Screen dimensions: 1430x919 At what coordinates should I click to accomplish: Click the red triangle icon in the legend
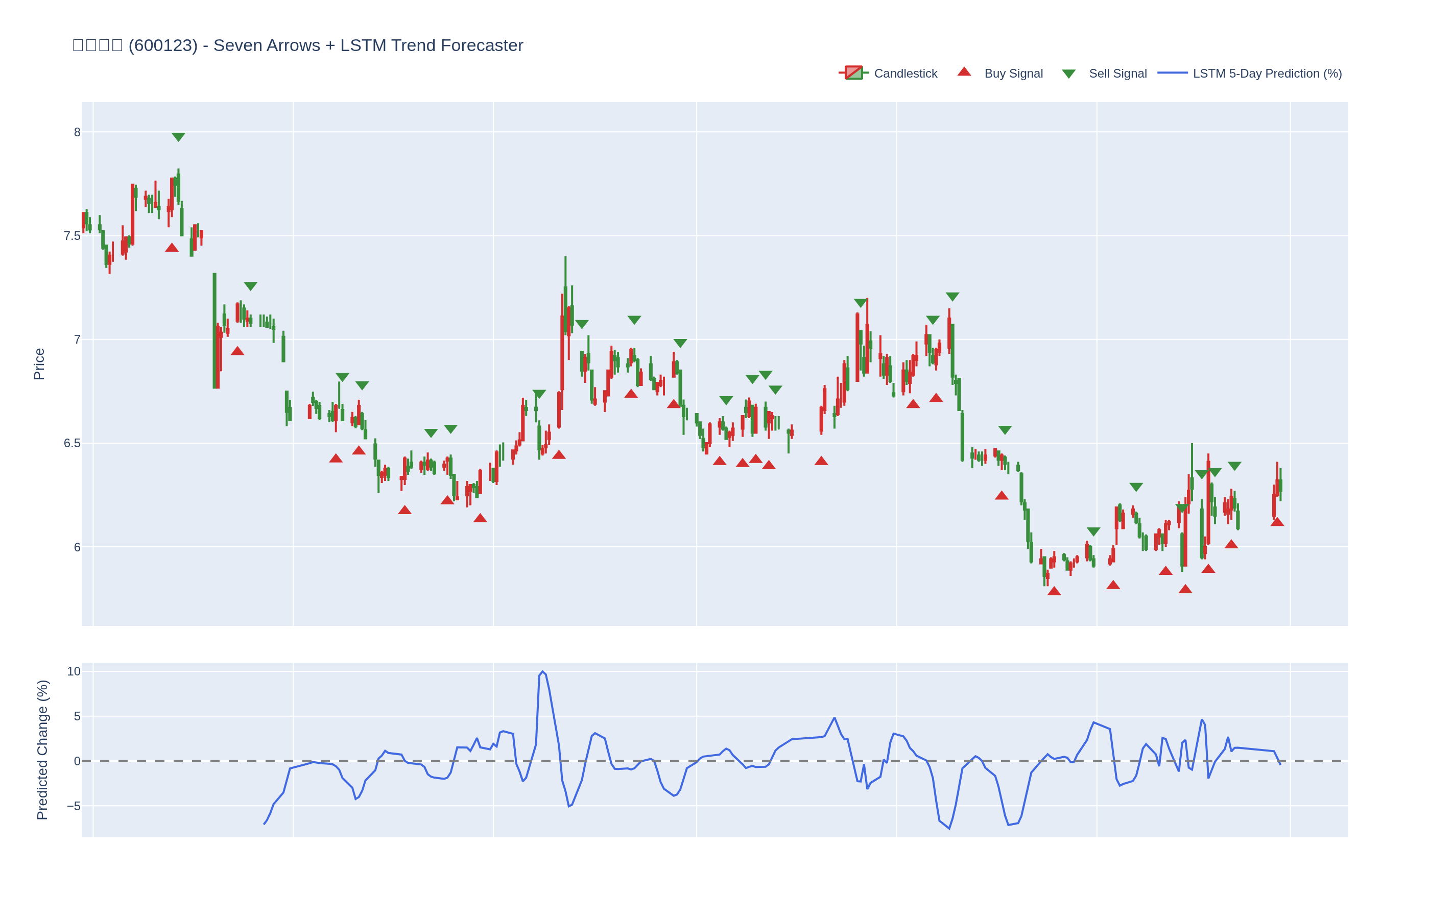click(x=964, y=72)
